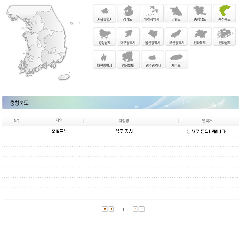This screenshot has height=226, width=241.
Task: Click Jeju island on the Korea map
Action: [64, 77]
